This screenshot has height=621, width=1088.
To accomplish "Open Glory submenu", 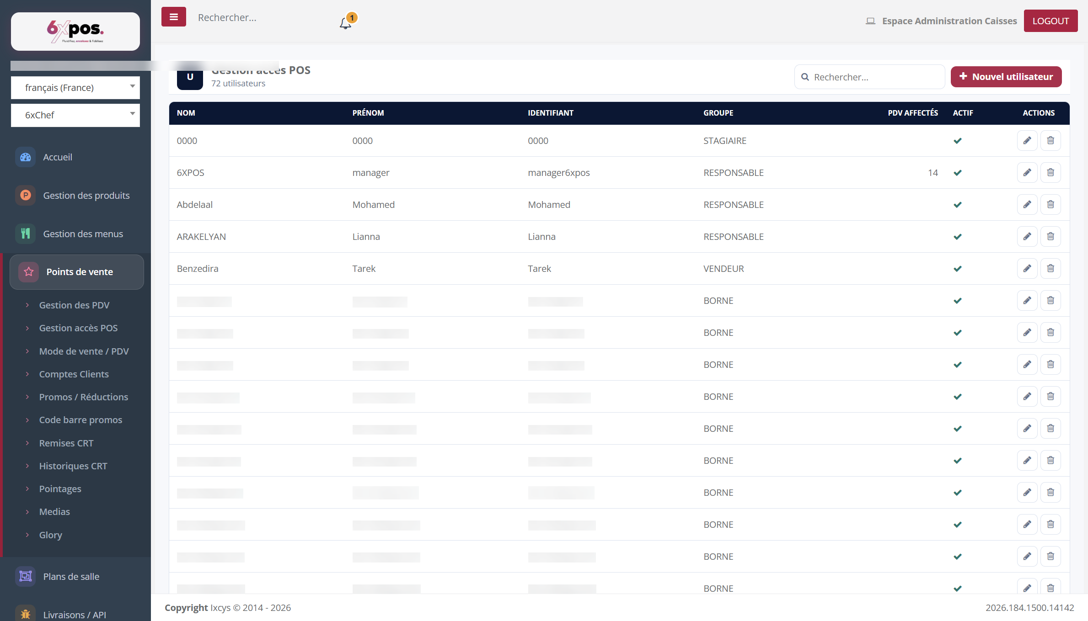I will point(51,535).
